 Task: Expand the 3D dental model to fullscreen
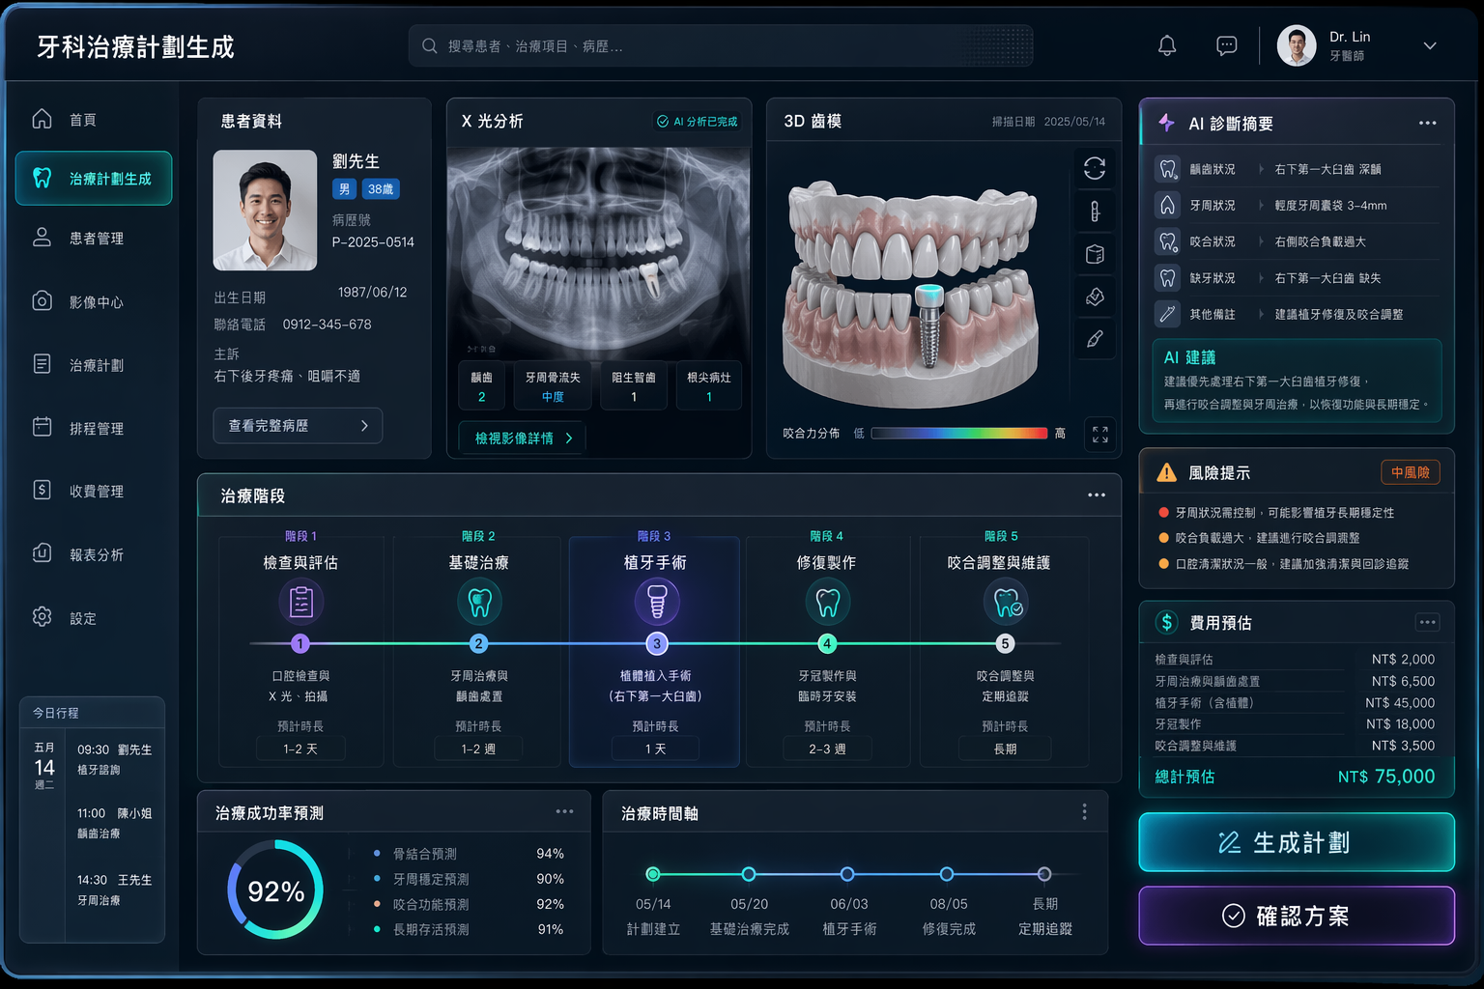coord(1099,435)
